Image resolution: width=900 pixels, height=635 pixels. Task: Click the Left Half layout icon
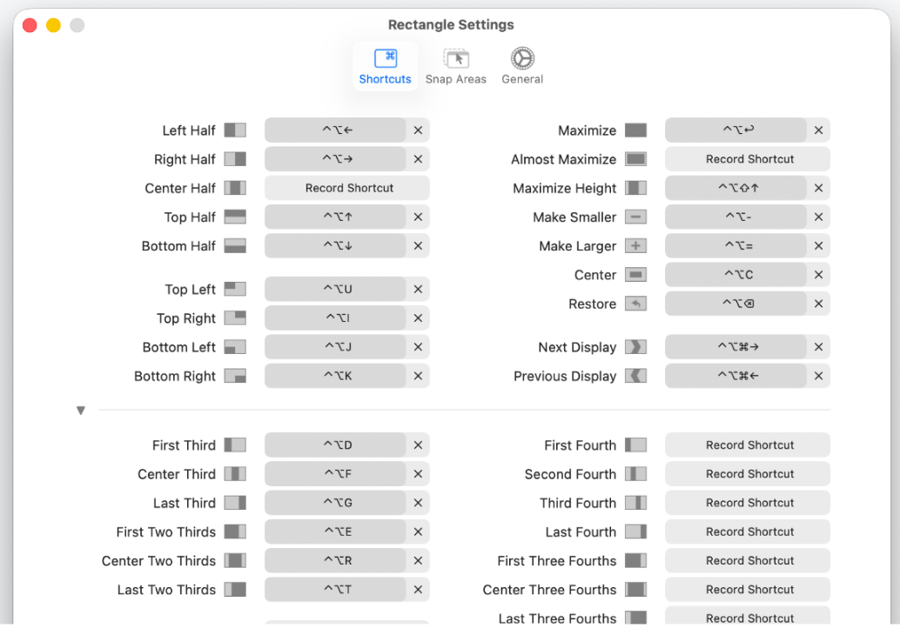point(235,130)
